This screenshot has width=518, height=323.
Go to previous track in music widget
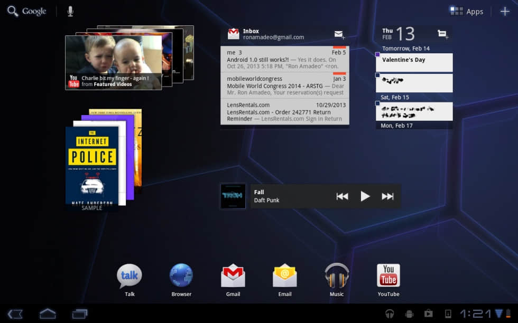point(342,196)
